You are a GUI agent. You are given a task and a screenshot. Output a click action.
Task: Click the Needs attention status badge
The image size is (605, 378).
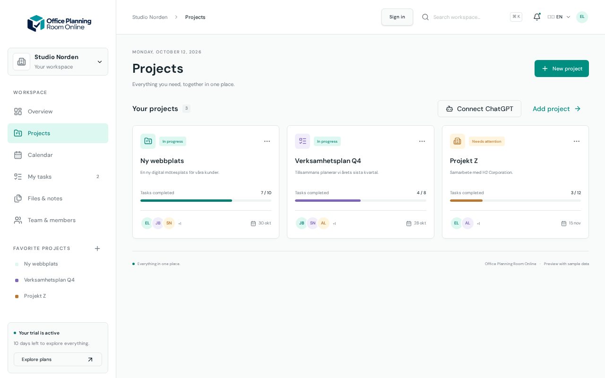[487, 141]
